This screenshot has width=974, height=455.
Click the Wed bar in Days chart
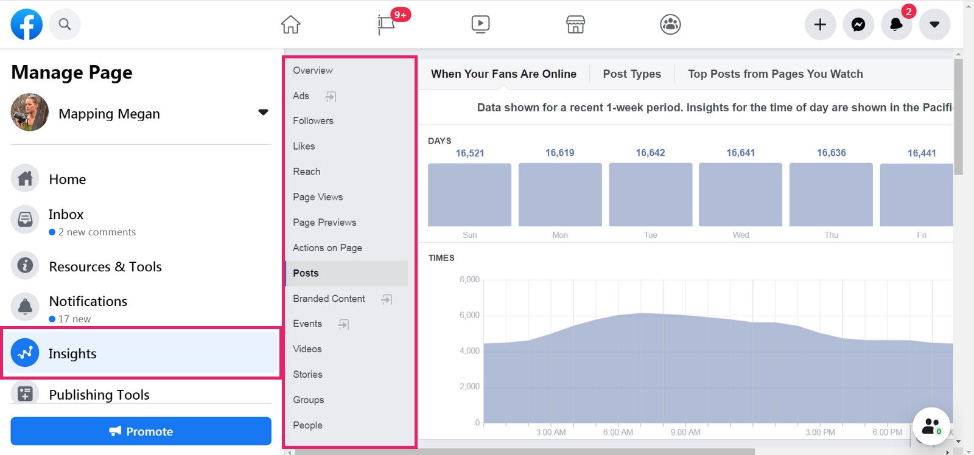[740, 195]
